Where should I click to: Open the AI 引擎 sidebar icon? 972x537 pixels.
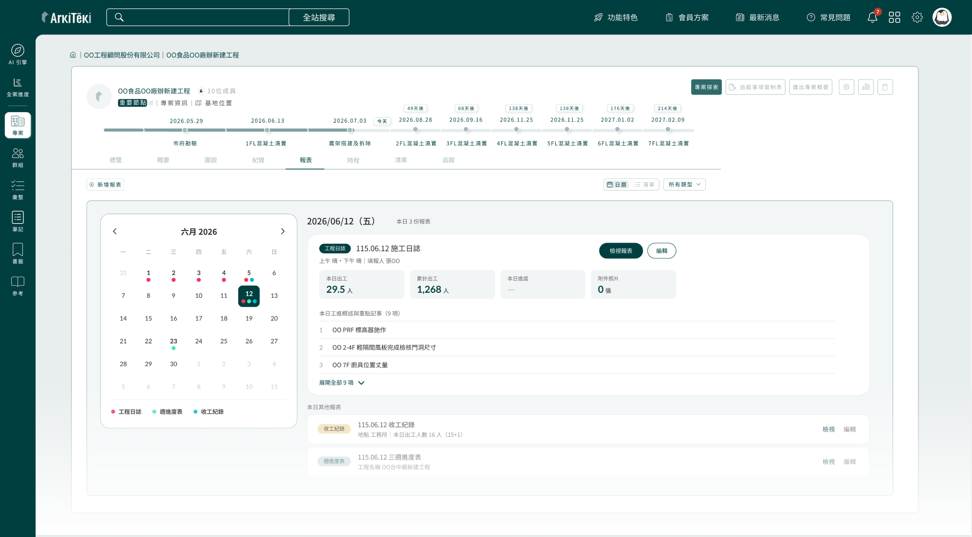pos(18,54)
